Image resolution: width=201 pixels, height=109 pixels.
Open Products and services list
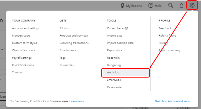pyautogui.click(x=73, y=36)
